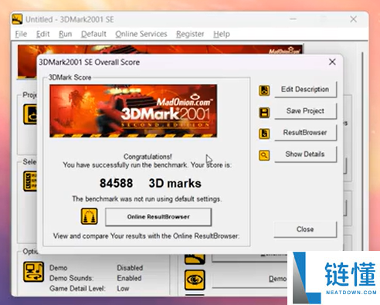Viewport: 380px width, 305px height.
Task: Click the 'Game Detail Level:' label
Action: [77, 289]
